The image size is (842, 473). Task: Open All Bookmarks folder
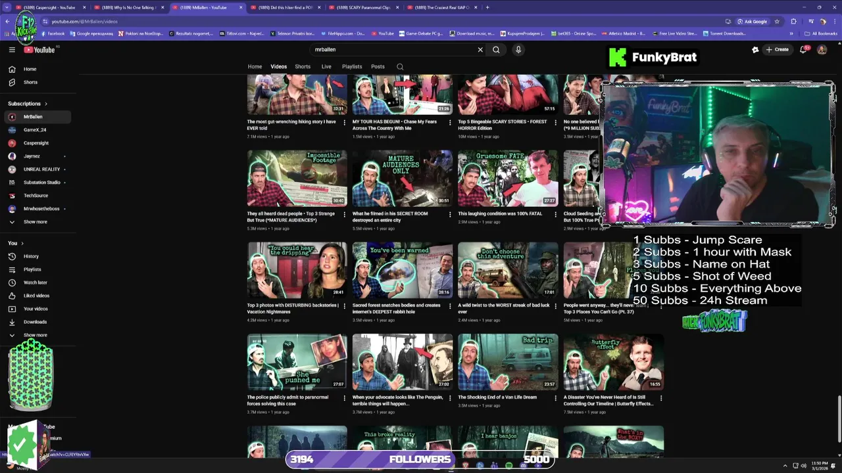pyautogui.click(x=822, y=34)
